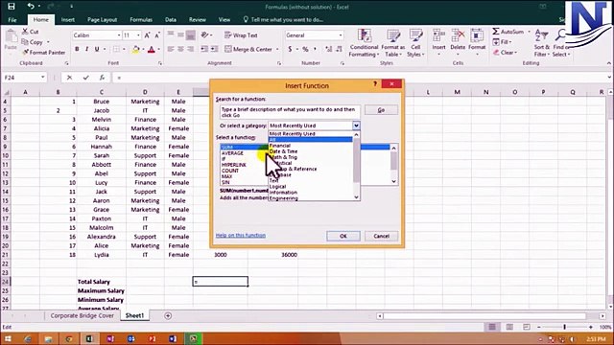Image resolution: width=614 pixels, height=345 pixels.
Task: Open Cell Styles gallery
Action: pos(415,43)
